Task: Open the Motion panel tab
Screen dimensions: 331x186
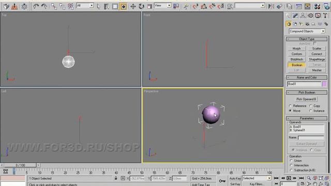Action: 310,16
